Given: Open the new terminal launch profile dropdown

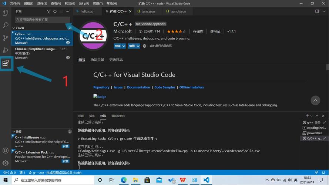Looking at the screenshot, I should point(311,116).
